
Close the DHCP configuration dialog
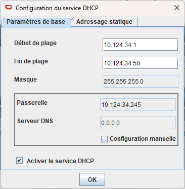(177, 8)
